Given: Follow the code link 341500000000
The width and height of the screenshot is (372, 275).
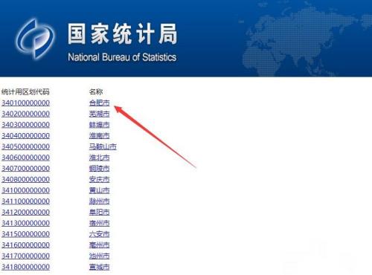Looking at the screenshot, I should [26, 234].
